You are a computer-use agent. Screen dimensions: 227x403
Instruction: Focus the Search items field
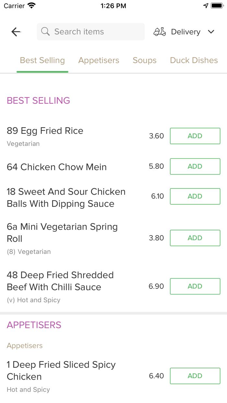[94, 32]
